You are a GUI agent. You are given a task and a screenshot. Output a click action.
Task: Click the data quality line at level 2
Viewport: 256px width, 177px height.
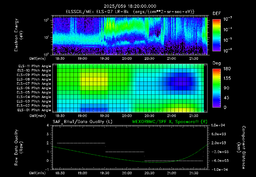point(81,143)
